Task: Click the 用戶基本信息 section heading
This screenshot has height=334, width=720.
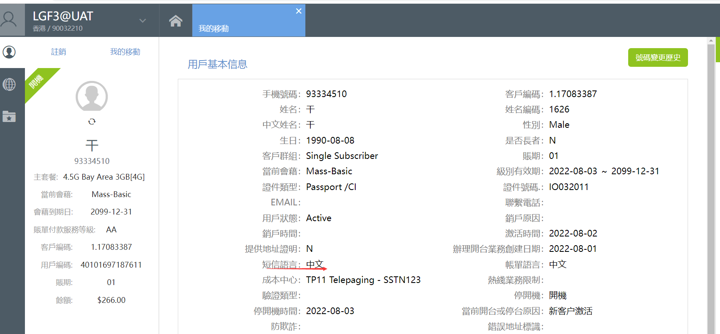Action: pos(217,64)
